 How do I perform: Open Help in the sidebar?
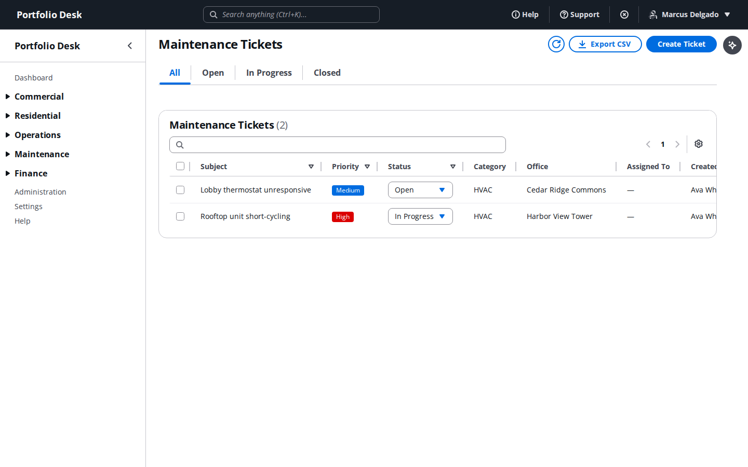pos(22,221)
